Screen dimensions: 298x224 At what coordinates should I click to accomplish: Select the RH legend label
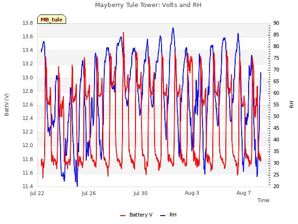[173, 215]
